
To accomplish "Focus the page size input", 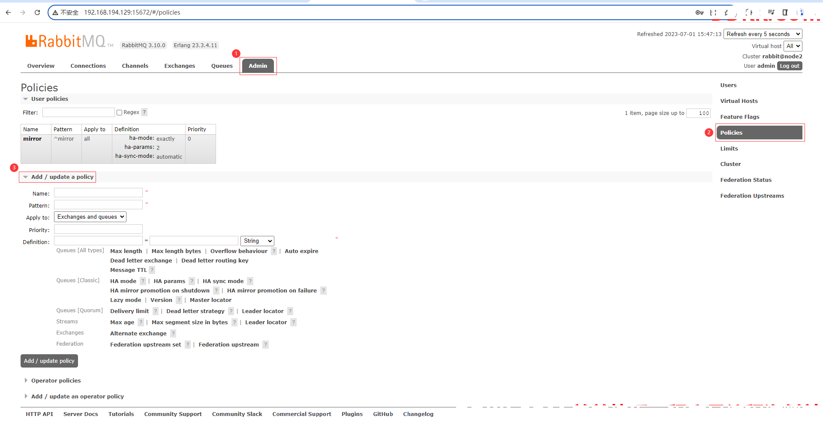I will (x=698, y=113).
